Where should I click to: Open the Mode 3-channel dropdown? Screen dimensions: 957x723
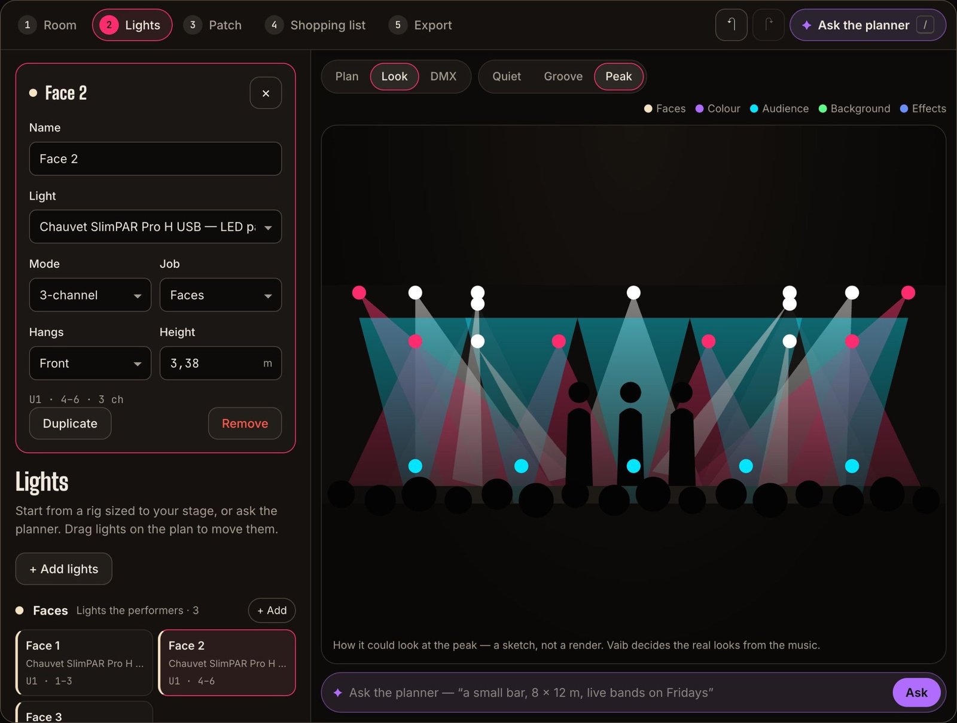tap(90, 295)
